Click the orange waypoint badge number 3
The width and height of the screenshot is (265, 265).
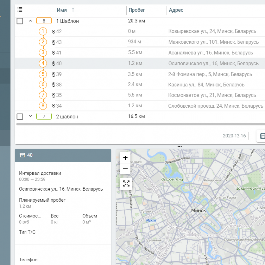(x=43, y=53)
